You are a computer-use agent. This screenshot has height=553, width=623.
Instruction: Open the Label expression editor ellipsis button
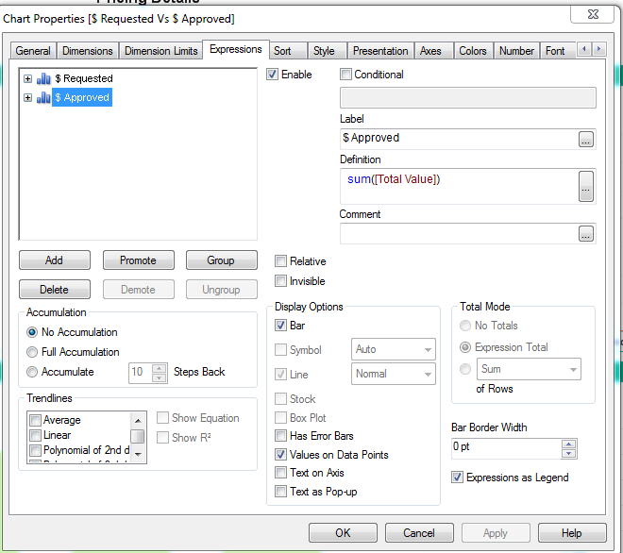pyautogui.click(x=585, y=139)
